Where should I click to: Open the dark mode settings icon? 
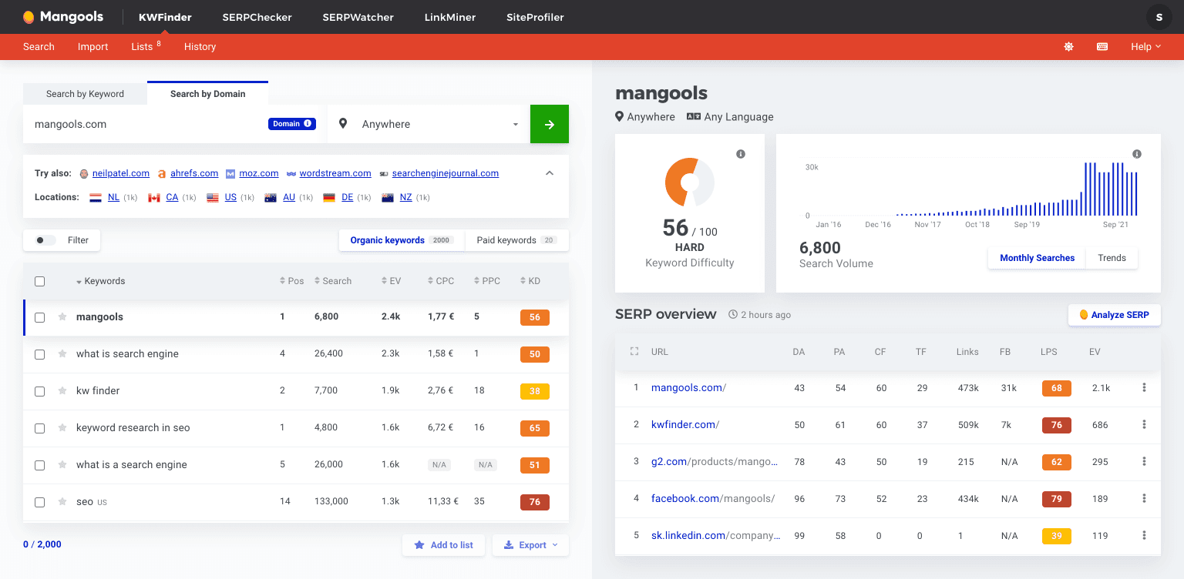[1068, 46]
